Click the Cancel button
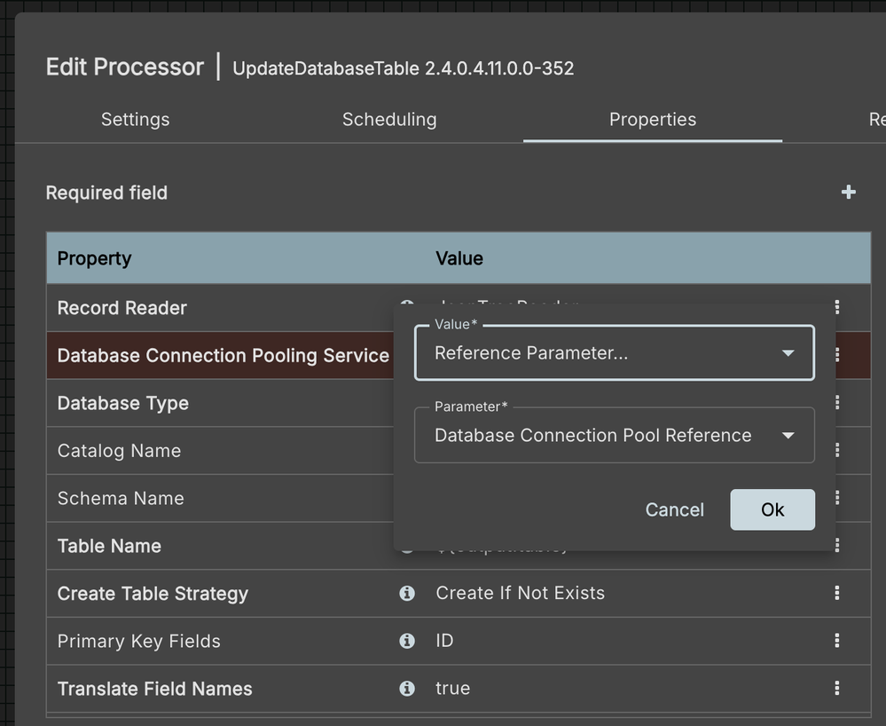Viewport: 886px width, 726px height. 674,509
